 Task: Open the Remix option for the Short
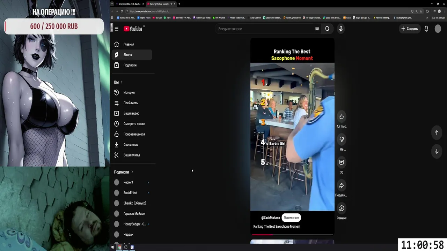coord(342,208)
